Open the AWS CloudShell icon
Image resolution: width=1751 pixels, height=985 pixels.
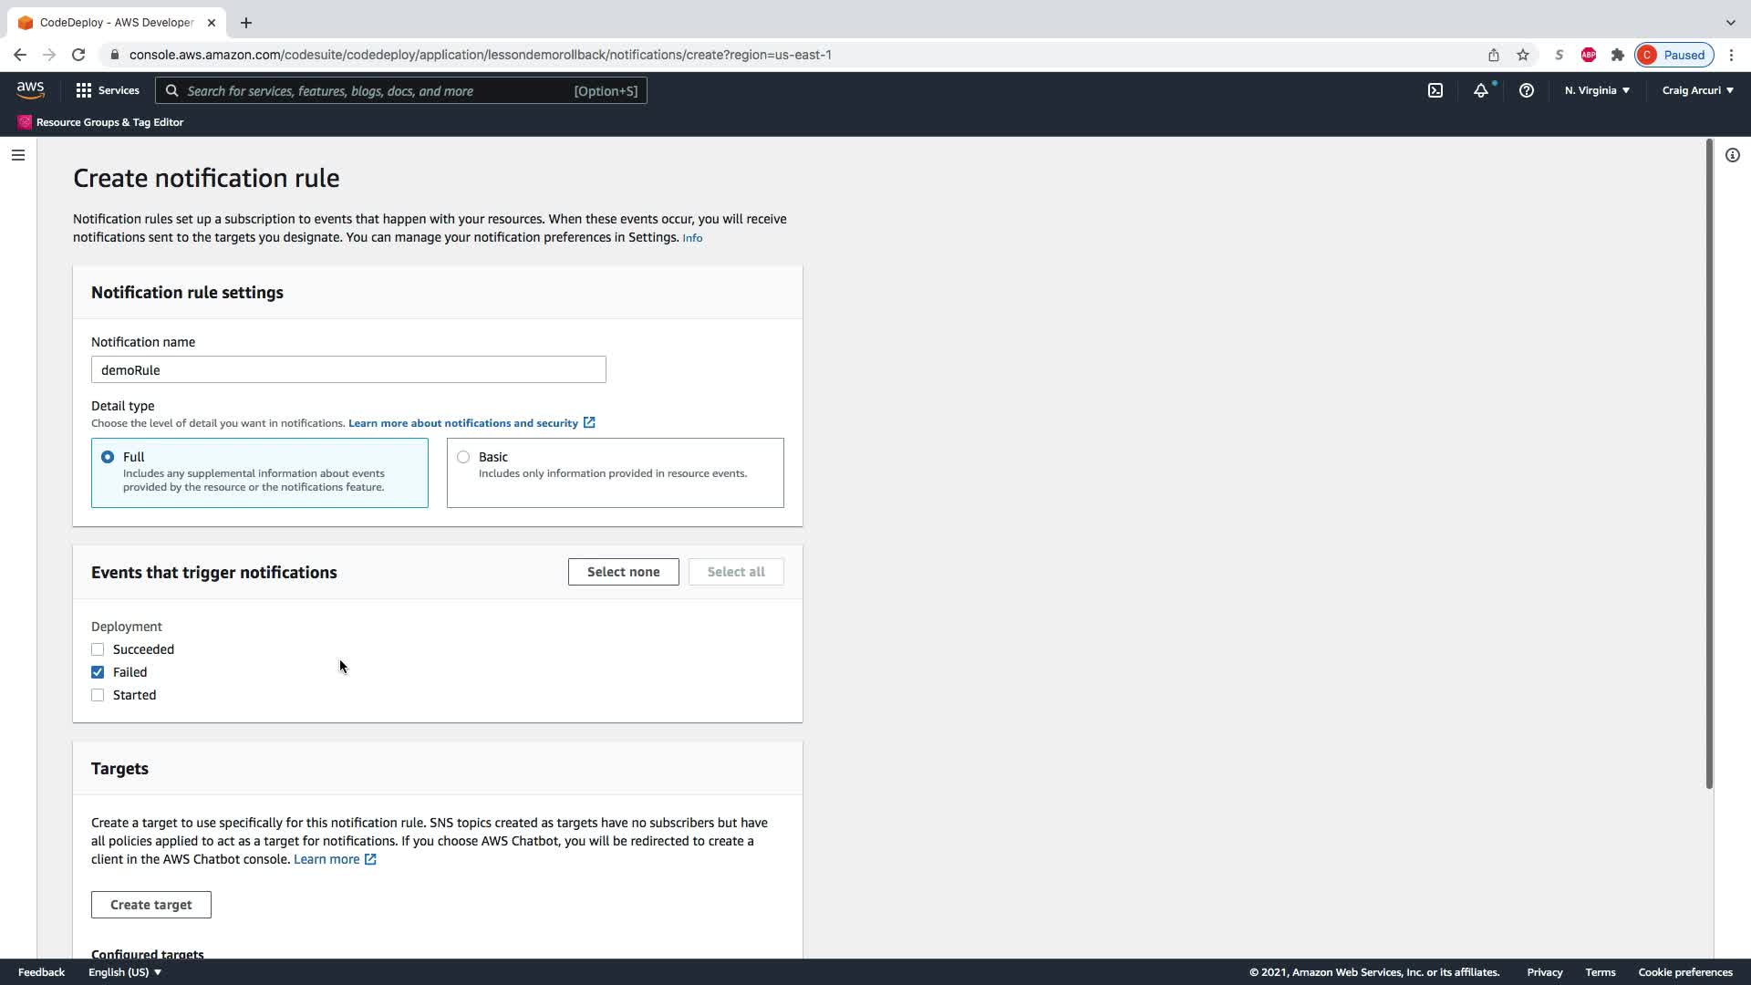point(1435,90)
